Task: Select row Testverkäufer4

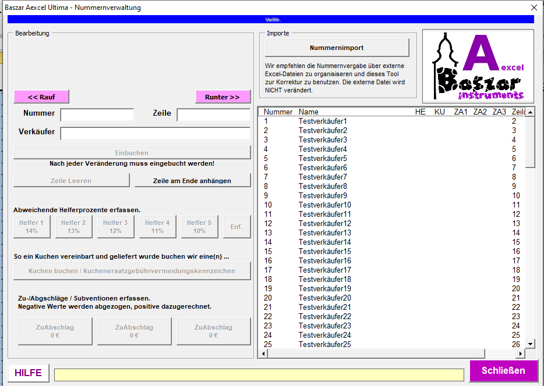Action: coord(392,149)
